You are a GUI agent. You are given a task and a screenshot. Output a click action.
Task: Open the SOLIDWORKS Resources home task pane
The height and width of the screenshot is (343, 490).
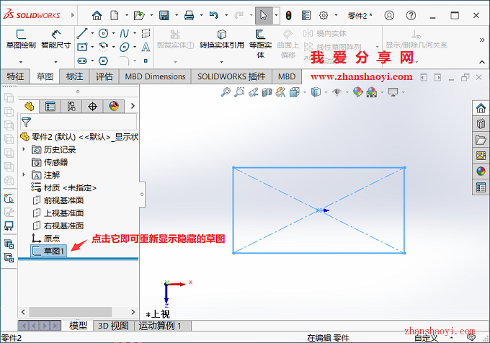pos(481,108)
